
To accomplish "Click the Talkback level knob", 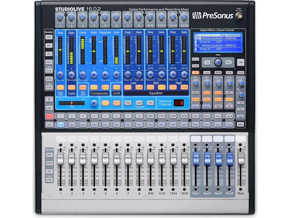I will coord(218,83).
